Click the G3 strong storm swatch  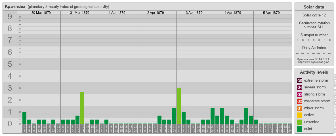click(299, 94)
